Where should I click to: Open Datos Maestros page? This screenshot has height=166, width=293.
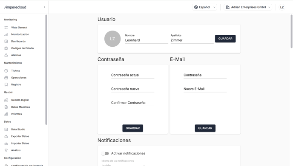[x=20, y=107]
